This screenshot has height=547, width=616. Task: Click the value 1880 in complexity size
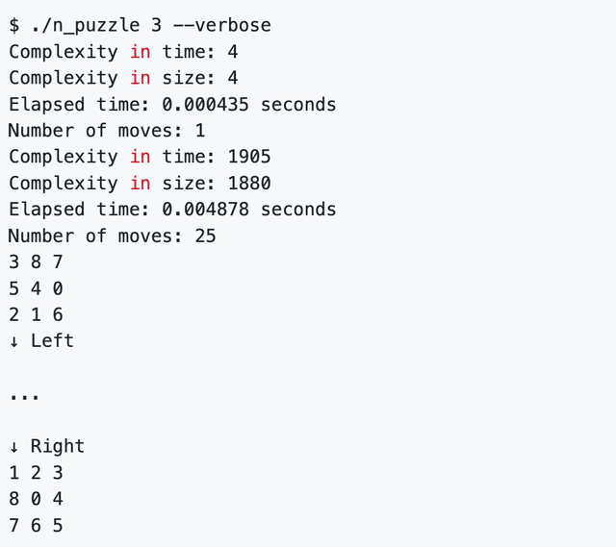(249, 184)
